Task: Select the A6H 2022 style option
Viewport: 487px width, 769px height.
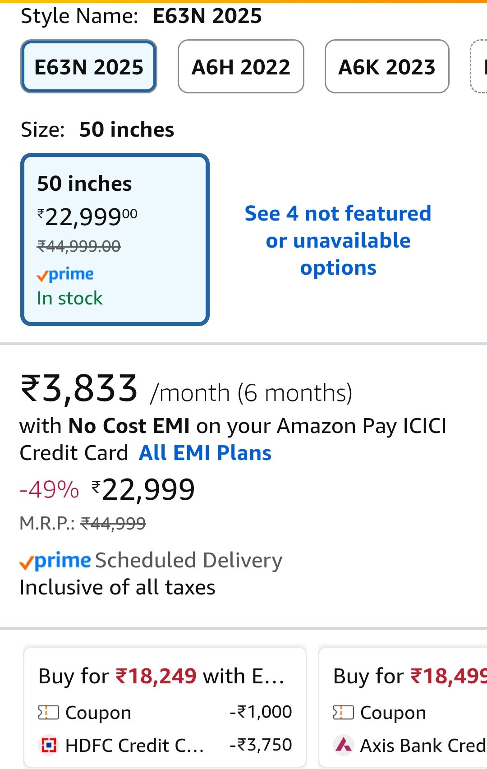Action: pos(241,67)
